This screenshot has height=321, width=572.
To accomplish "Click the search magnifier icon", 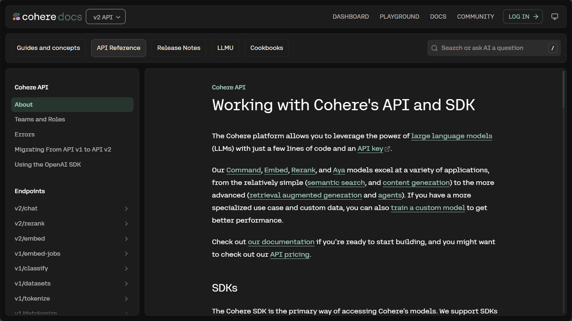I will [434, 48].
